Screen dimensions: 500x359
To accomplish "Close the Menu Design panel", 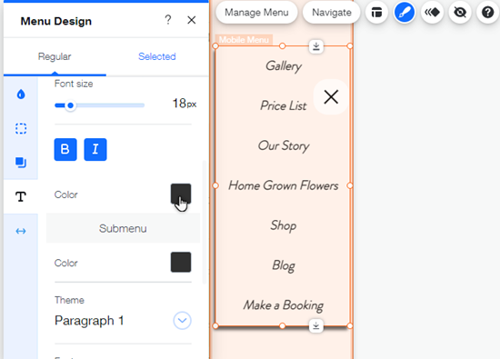I will click(191, 20).
